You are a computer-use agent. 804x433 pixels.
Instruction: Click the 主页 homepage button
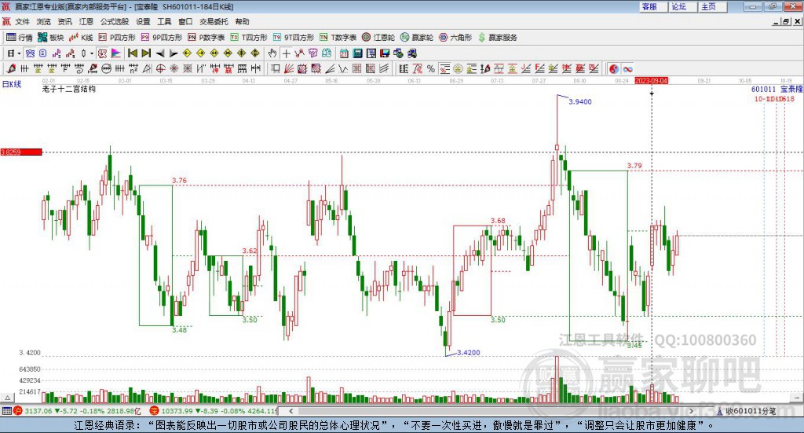[713, 6]
